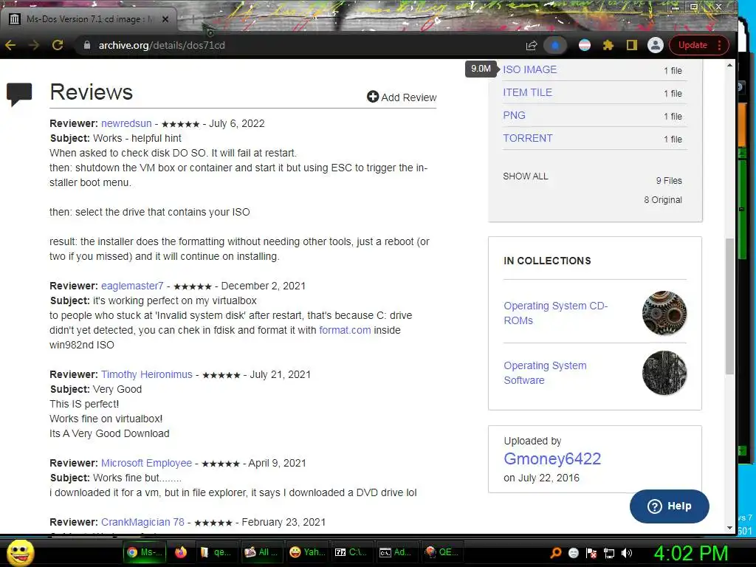This screenshot has width=756, height=567.
Task: Close the Ms-Dos Version 7.1 cd image tab
Action: click(165, 19)
